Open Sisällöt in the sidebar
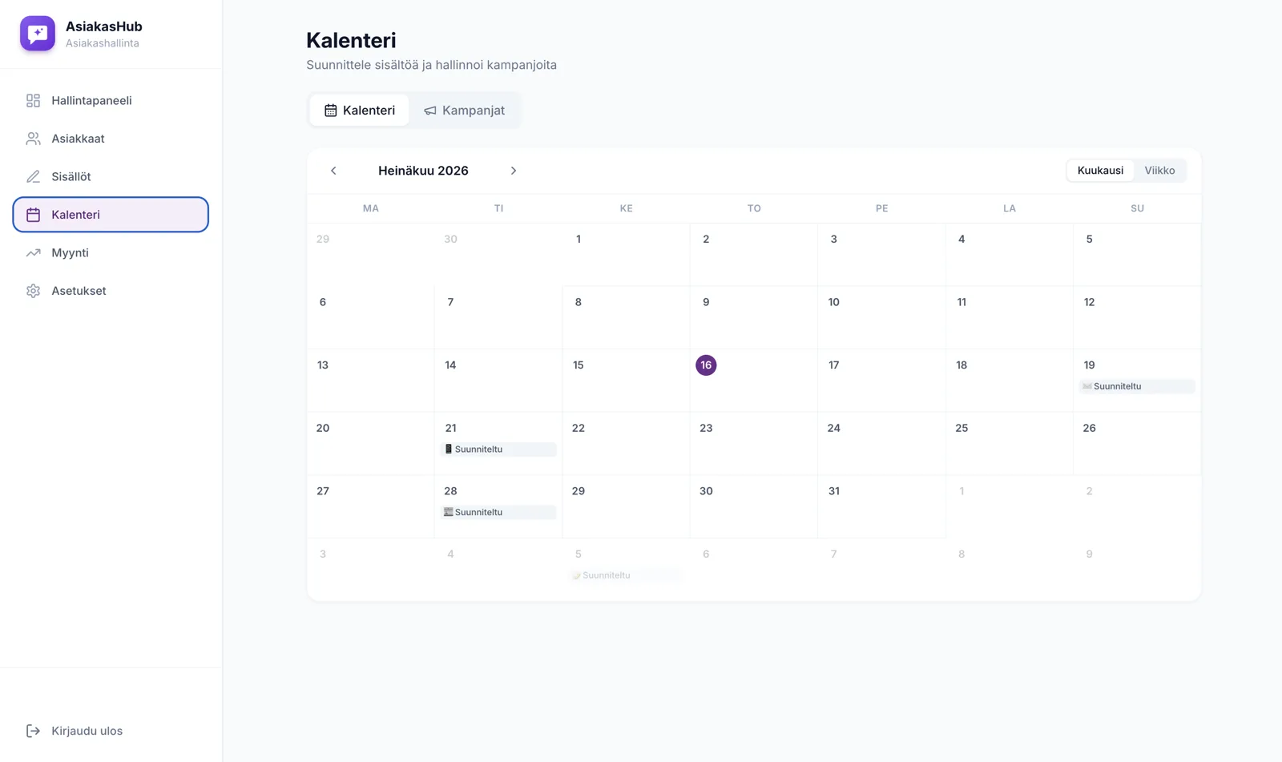Viewport: 1282px width, 762px height. pyautogui.click(x=111, y=176)
